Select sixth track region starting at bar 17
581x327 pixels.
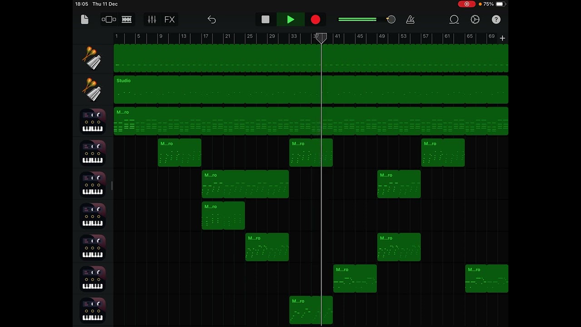[x=223, y=216]
